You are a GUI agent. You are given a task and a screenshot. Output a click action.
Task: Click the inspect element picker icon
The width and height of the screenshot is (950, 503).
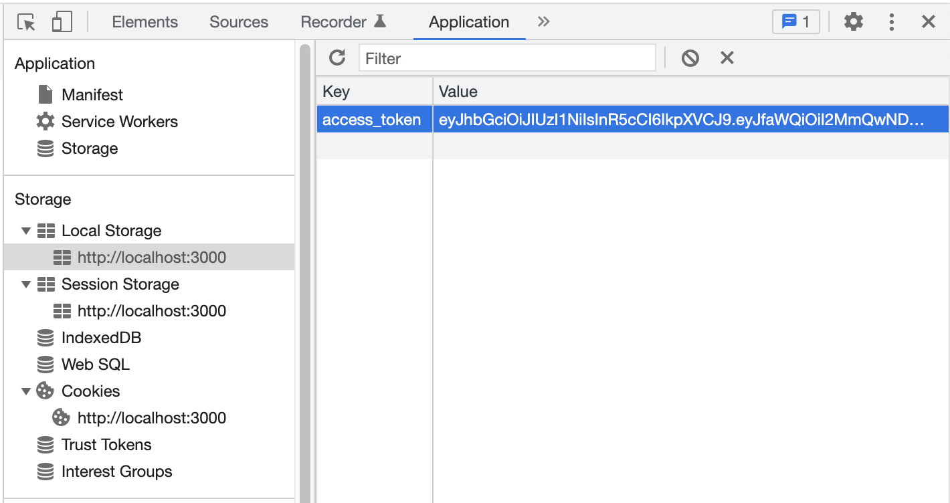[x=26, y=22]
